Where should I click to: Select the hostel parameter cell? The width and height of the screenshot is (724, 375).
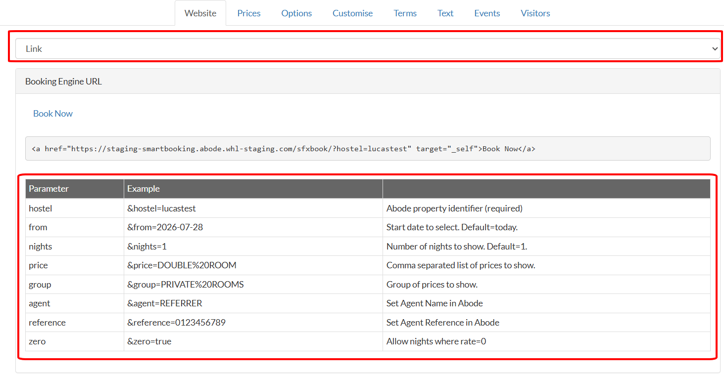[75, 208]
